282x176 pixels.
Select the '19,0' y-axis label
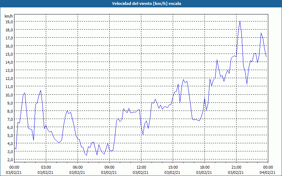[x=9, y=22]
